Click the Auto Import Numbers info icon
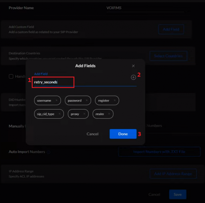Viewport: 205px width, 203px height. pyautogui.click(x=49, y=152)
